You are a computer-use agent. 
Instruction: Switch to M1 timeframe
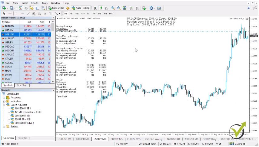point(65,14)
